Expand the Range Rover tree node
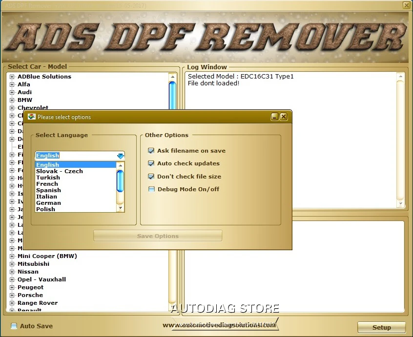Screen dimensions: 413x337 [x=12, y=303]
